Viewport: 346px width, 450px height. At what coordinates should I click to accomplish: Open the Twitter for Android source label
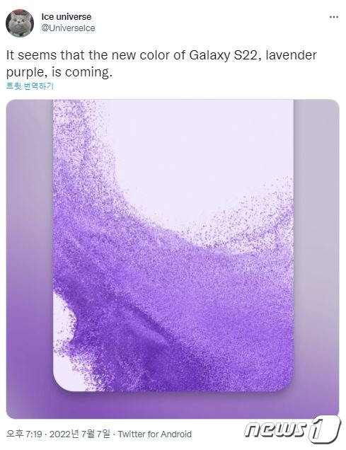[x=155, y=434]
